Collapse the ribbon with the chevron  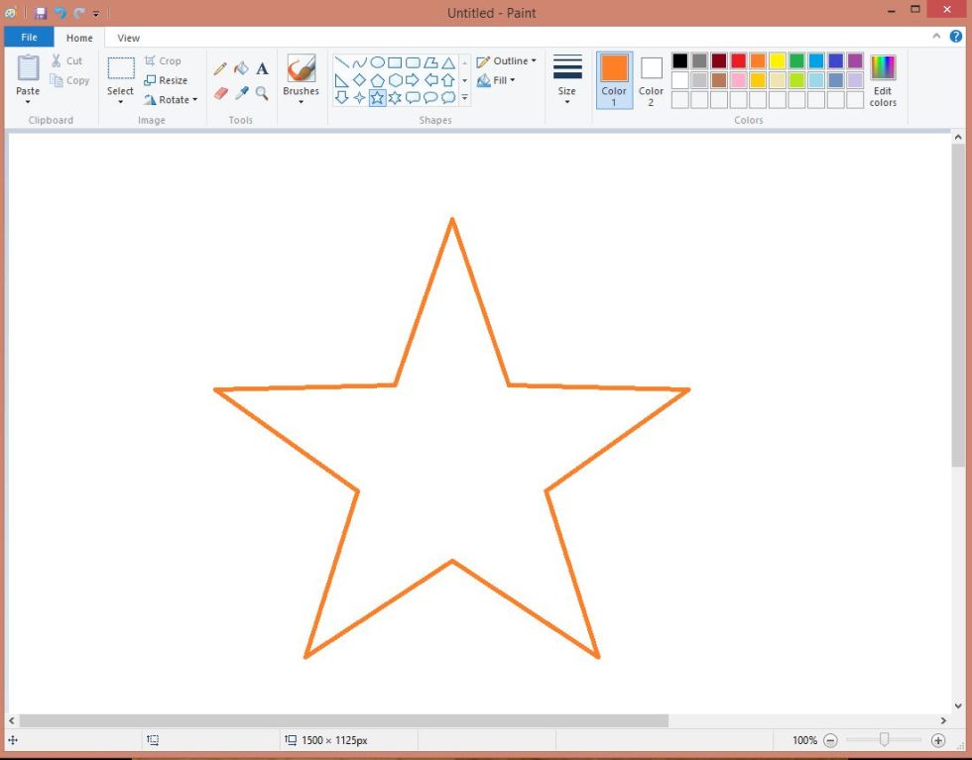pos(938,37)
